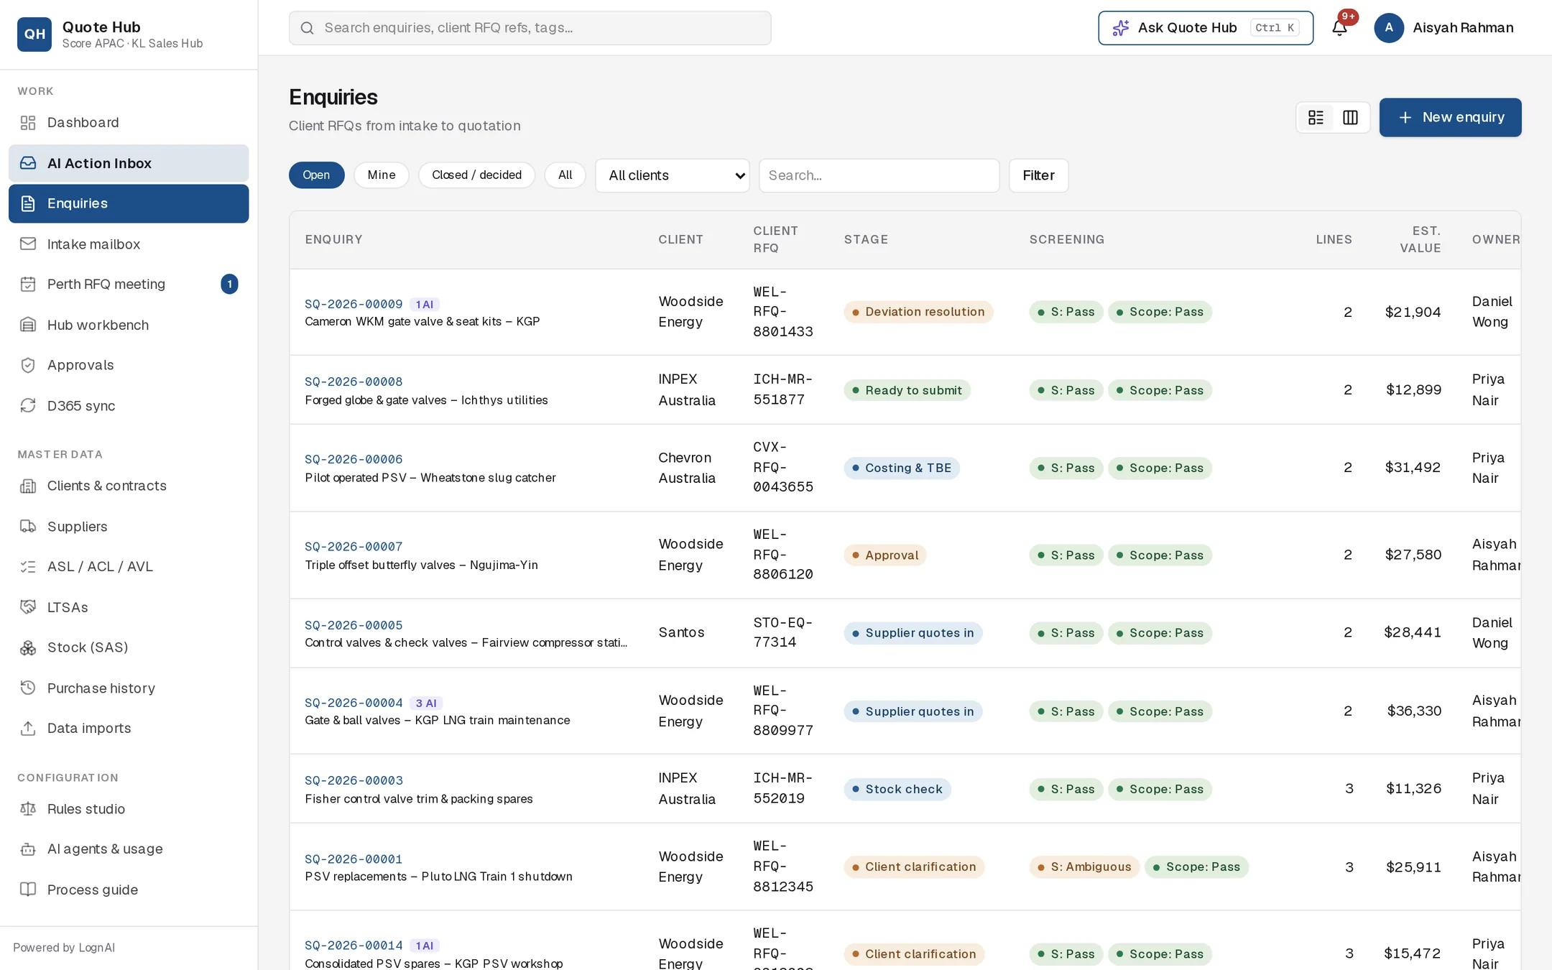Open Hub workbench in sidebar
This screenshot has height=970, width=1552.
click(129, 325)
